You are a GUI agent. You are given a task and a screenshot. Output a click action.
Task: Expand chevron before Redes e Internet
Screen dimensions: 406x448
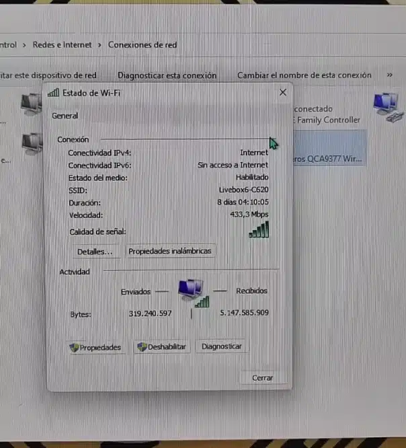pos(25,45)
